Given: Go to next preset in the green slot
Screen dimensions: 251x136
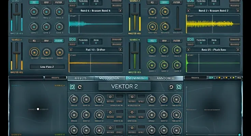Looking at the screenshot, I should (238, 50).
